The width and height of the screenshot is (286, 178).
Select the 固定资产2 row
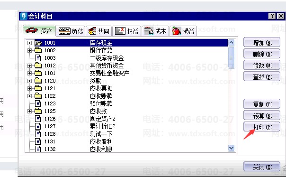pyautogui.click(x=127, y=119)
